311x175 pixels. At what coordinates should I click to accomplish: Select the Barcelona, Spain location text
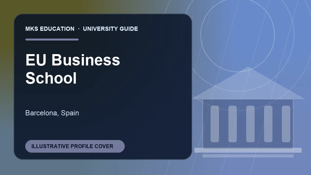coord(52,113)
